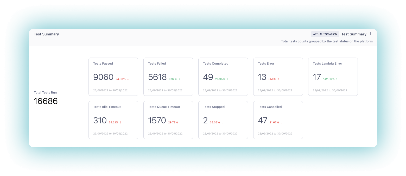Image resolution: width=406 pixels, height=176 pixels.
Task: Click the 550% change in Tests Error
Action: point(272,79)
